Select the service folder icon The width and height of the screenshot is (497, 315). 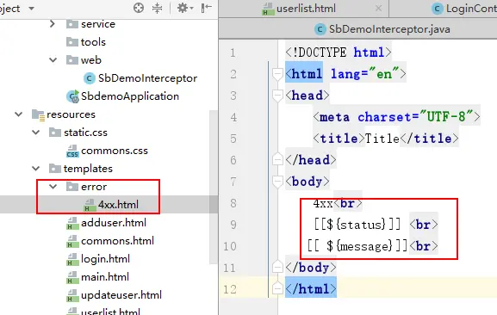tap(72, 24)
